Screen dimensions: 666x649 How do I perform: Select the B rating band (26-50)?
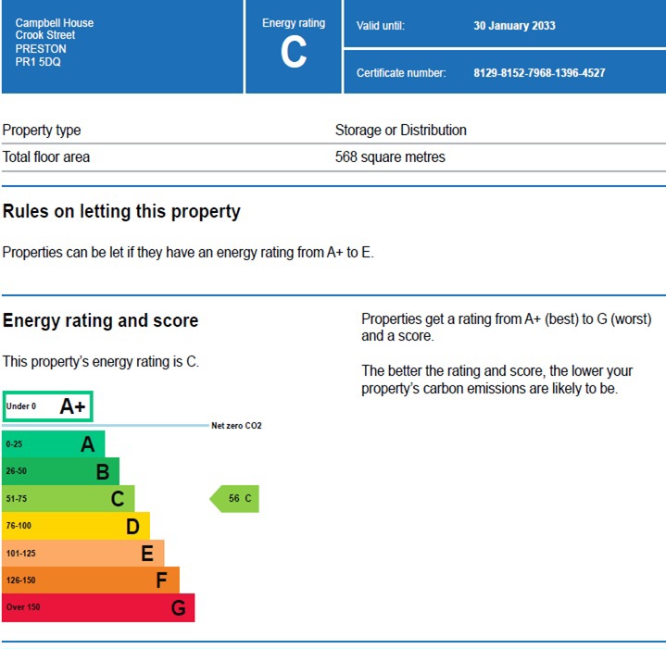pos(60,471)
